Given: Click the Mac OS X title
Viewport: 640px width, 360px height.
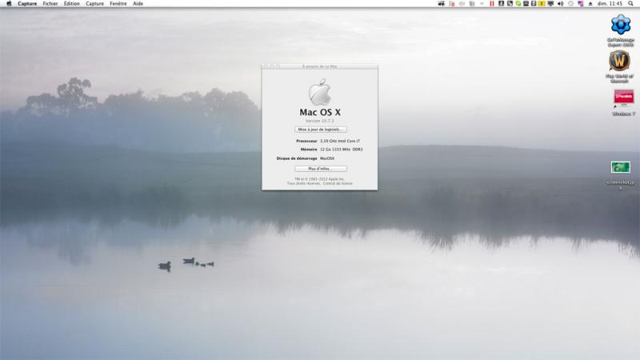Looking at the screenshot, I should (320, 112).
